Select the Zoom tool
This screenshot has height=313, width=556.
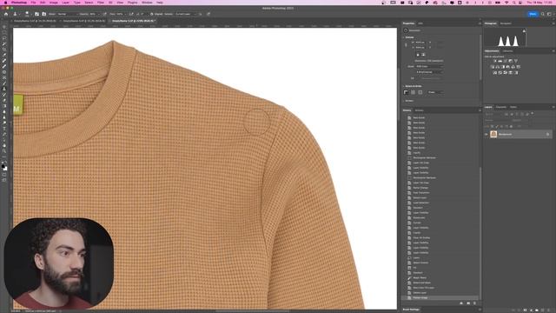(x=4, y=151)
